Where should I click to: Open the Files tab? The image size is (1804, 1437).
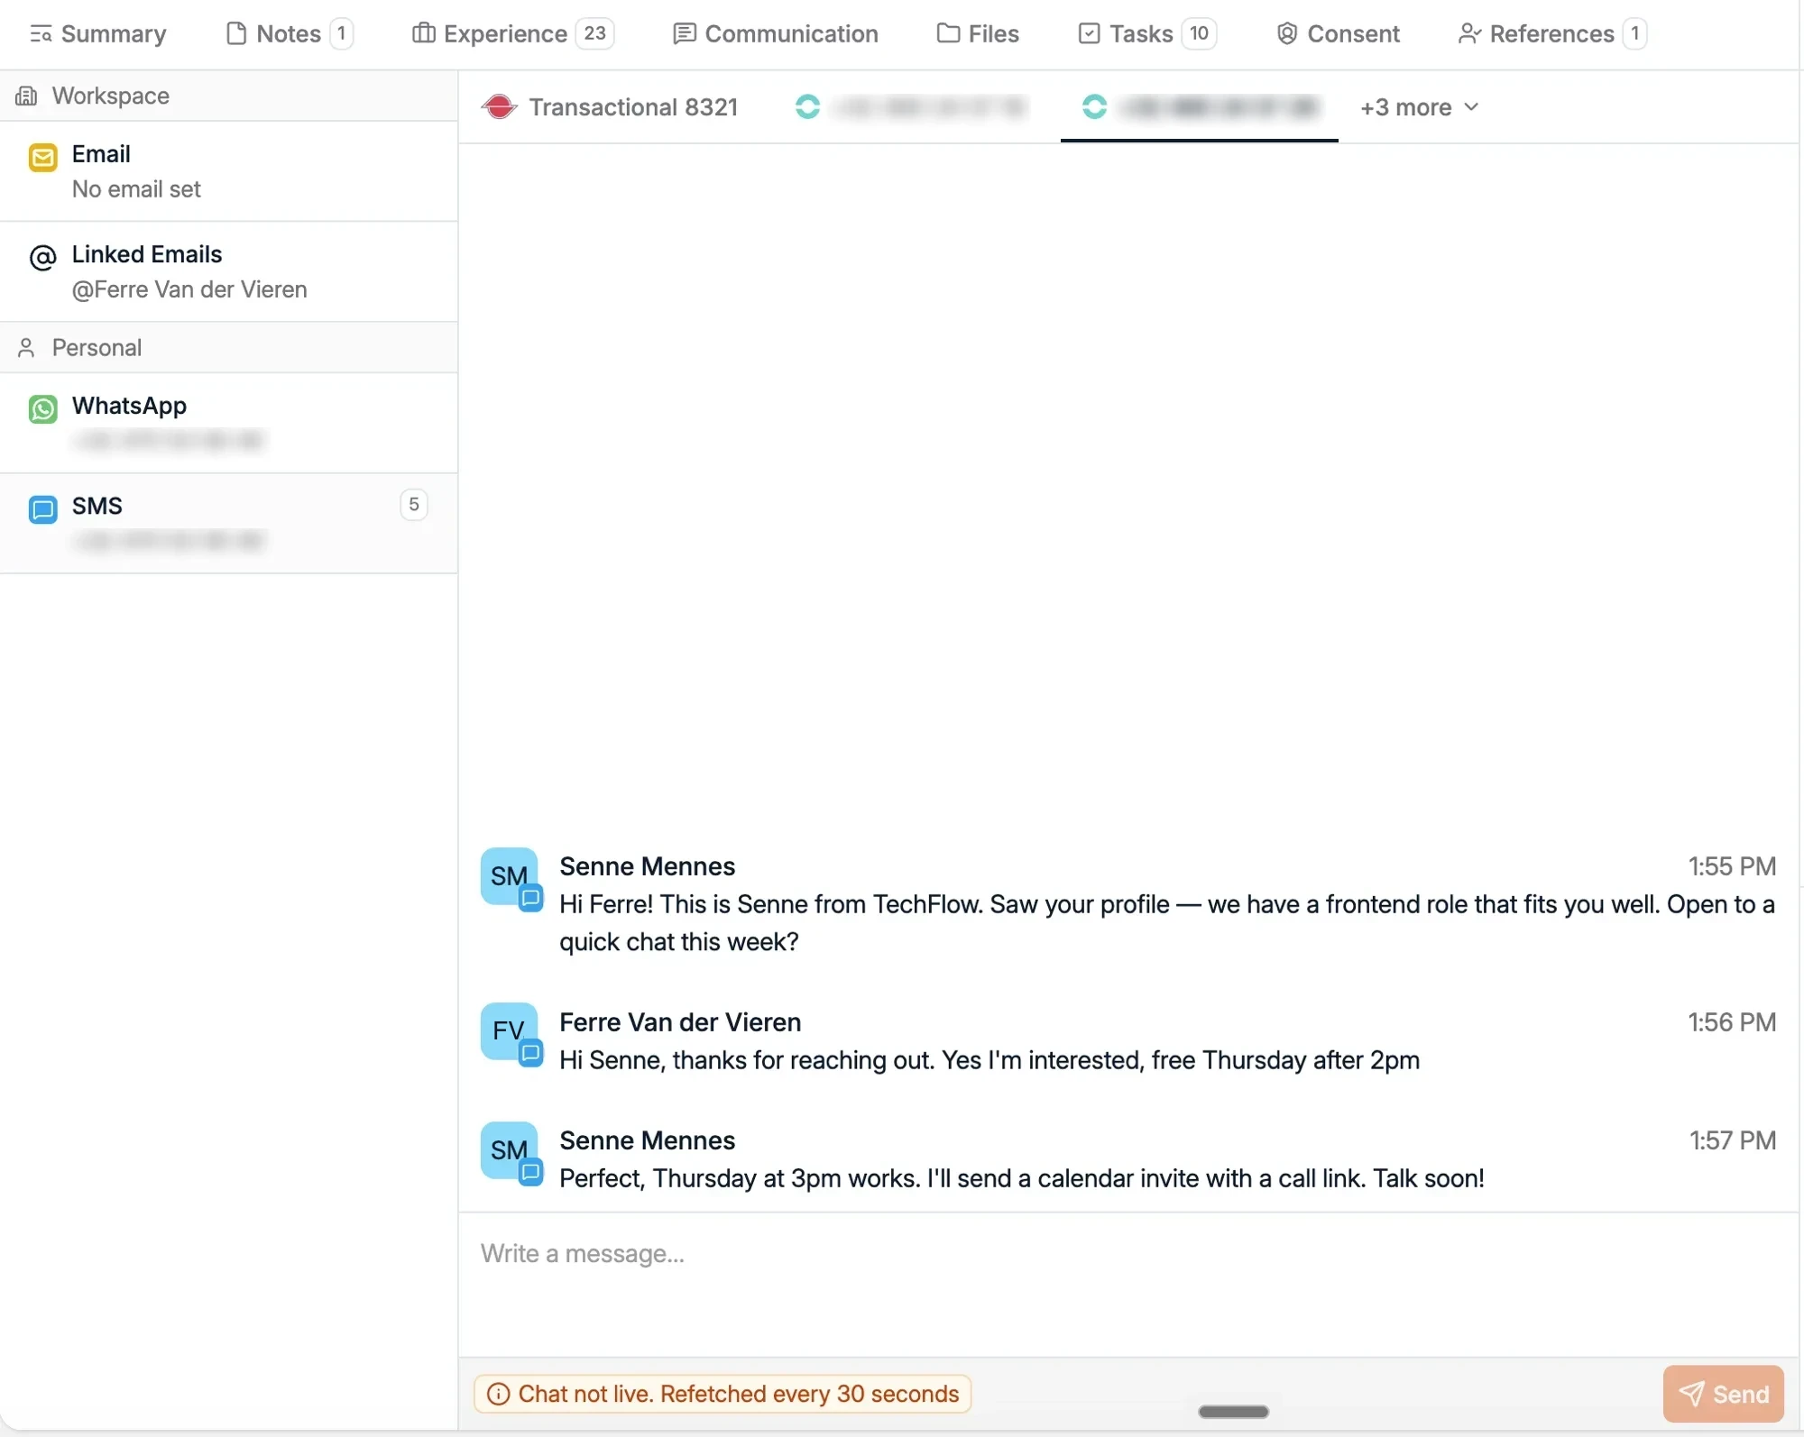coord(978,33)
